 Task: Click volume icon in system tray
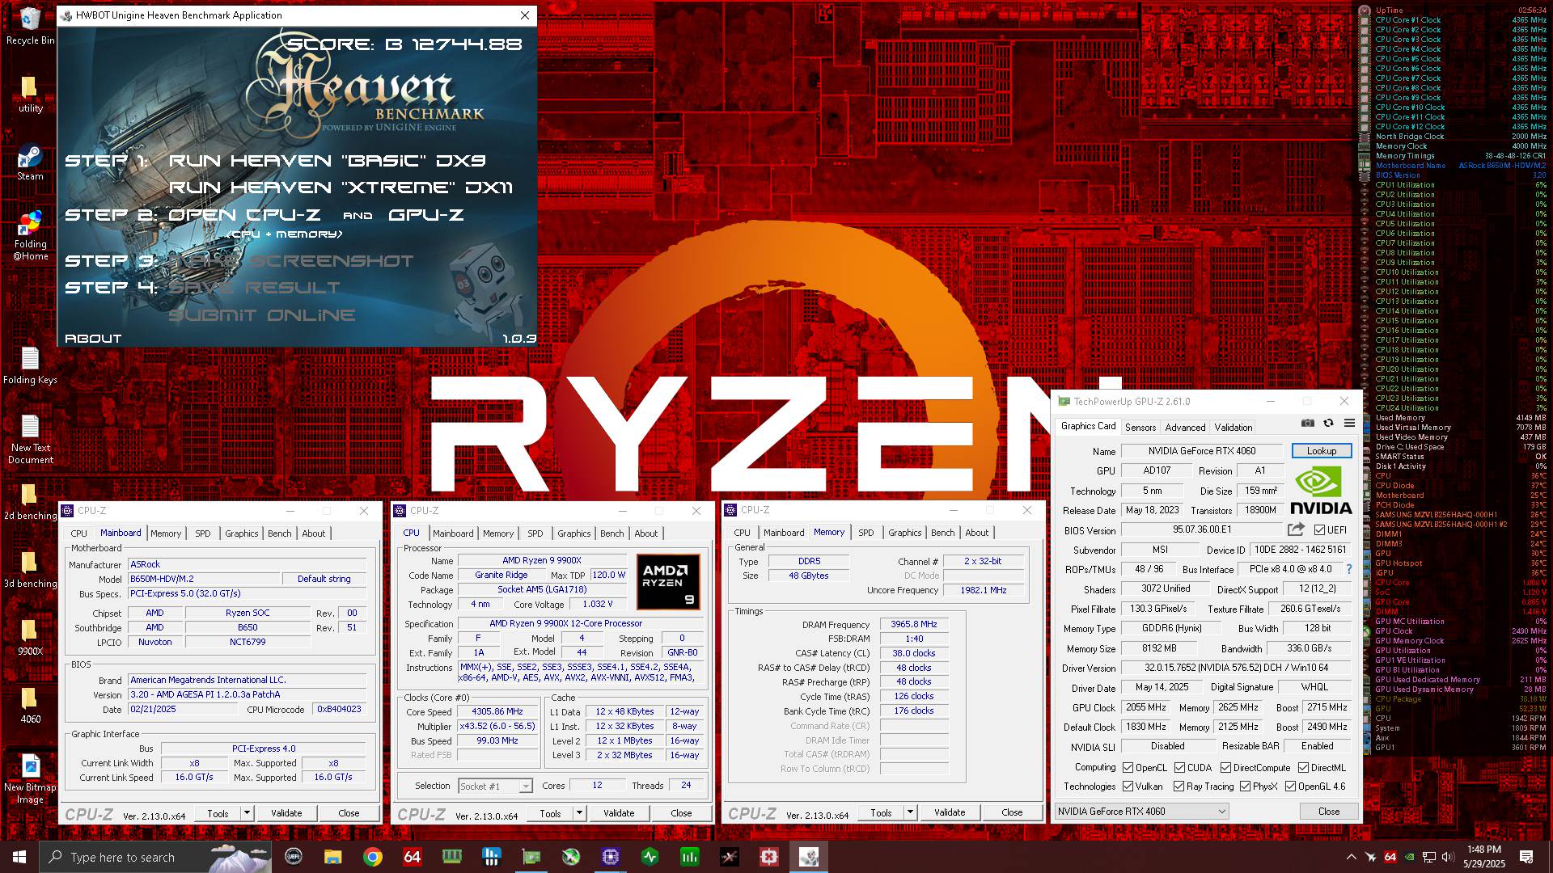1448,857
